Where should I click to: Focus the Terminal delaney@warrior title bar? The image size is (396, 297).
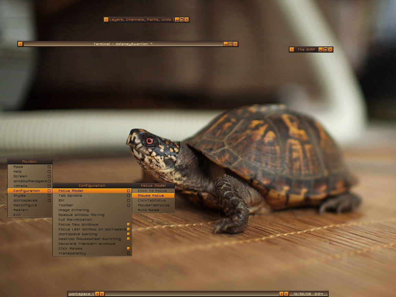tap(123, 44)
